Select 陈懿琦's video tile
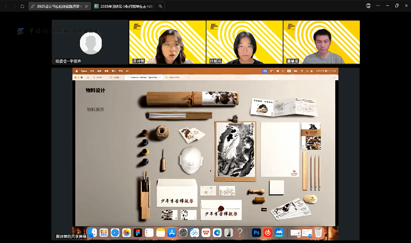The width and height of the screenshot is (411, 243). click(244, 42)
